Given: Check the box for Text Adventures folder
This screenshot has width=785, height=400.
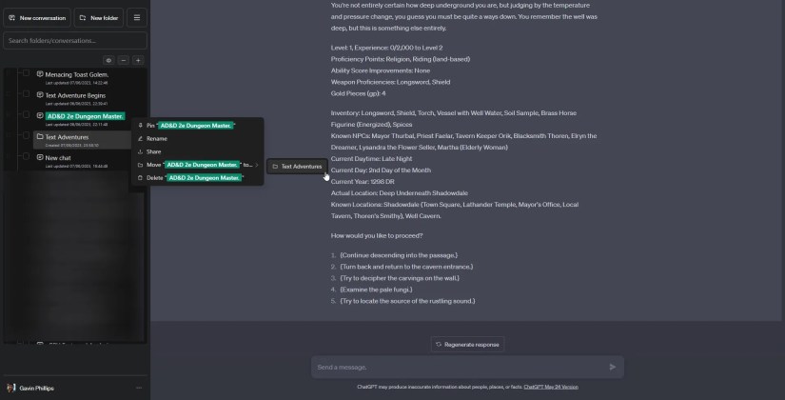Looking at the screenshot, I should [26, 135].
